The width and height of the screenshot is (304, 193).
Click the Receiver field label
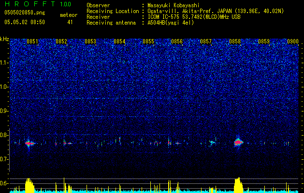tap(98, 17)
